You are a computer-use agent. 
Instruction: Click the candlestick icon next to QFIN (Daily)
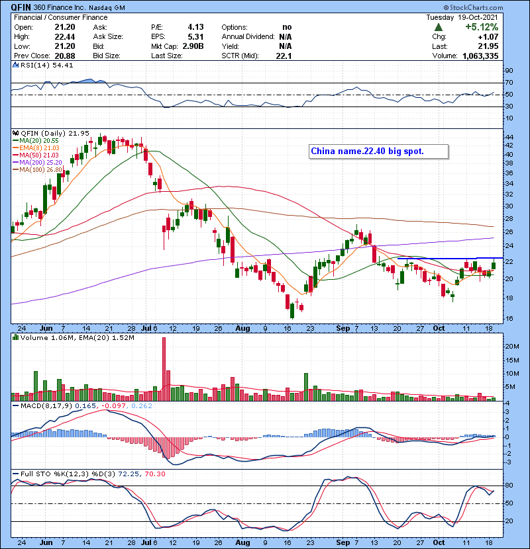15,133
